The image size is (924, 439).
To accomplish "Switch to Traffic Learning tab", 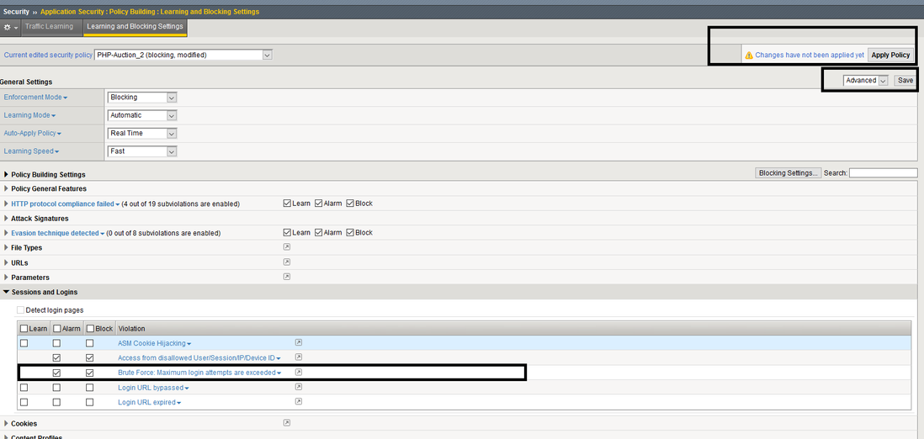I will [x=50, y=27].
